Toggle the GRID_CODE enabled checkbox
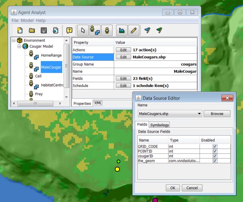The image size is (243, 202). pos(215,147)
